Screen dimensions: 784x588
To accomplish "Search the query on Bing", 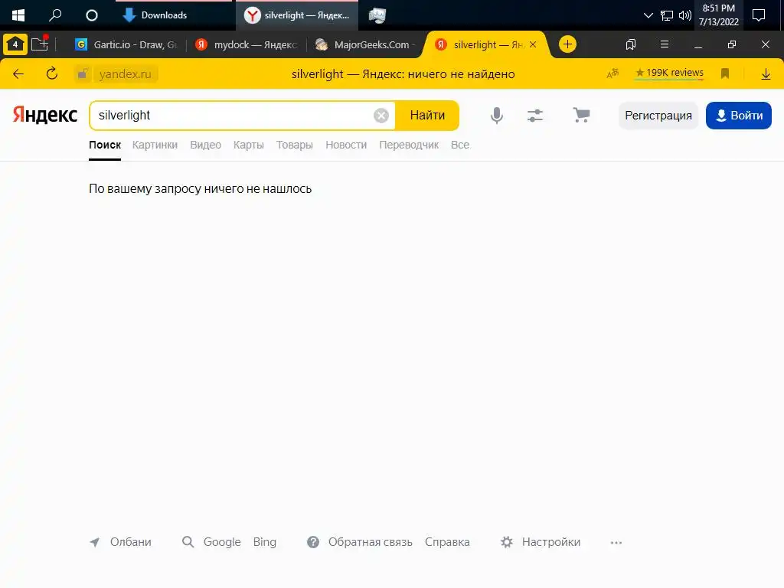I will point(264,542).
